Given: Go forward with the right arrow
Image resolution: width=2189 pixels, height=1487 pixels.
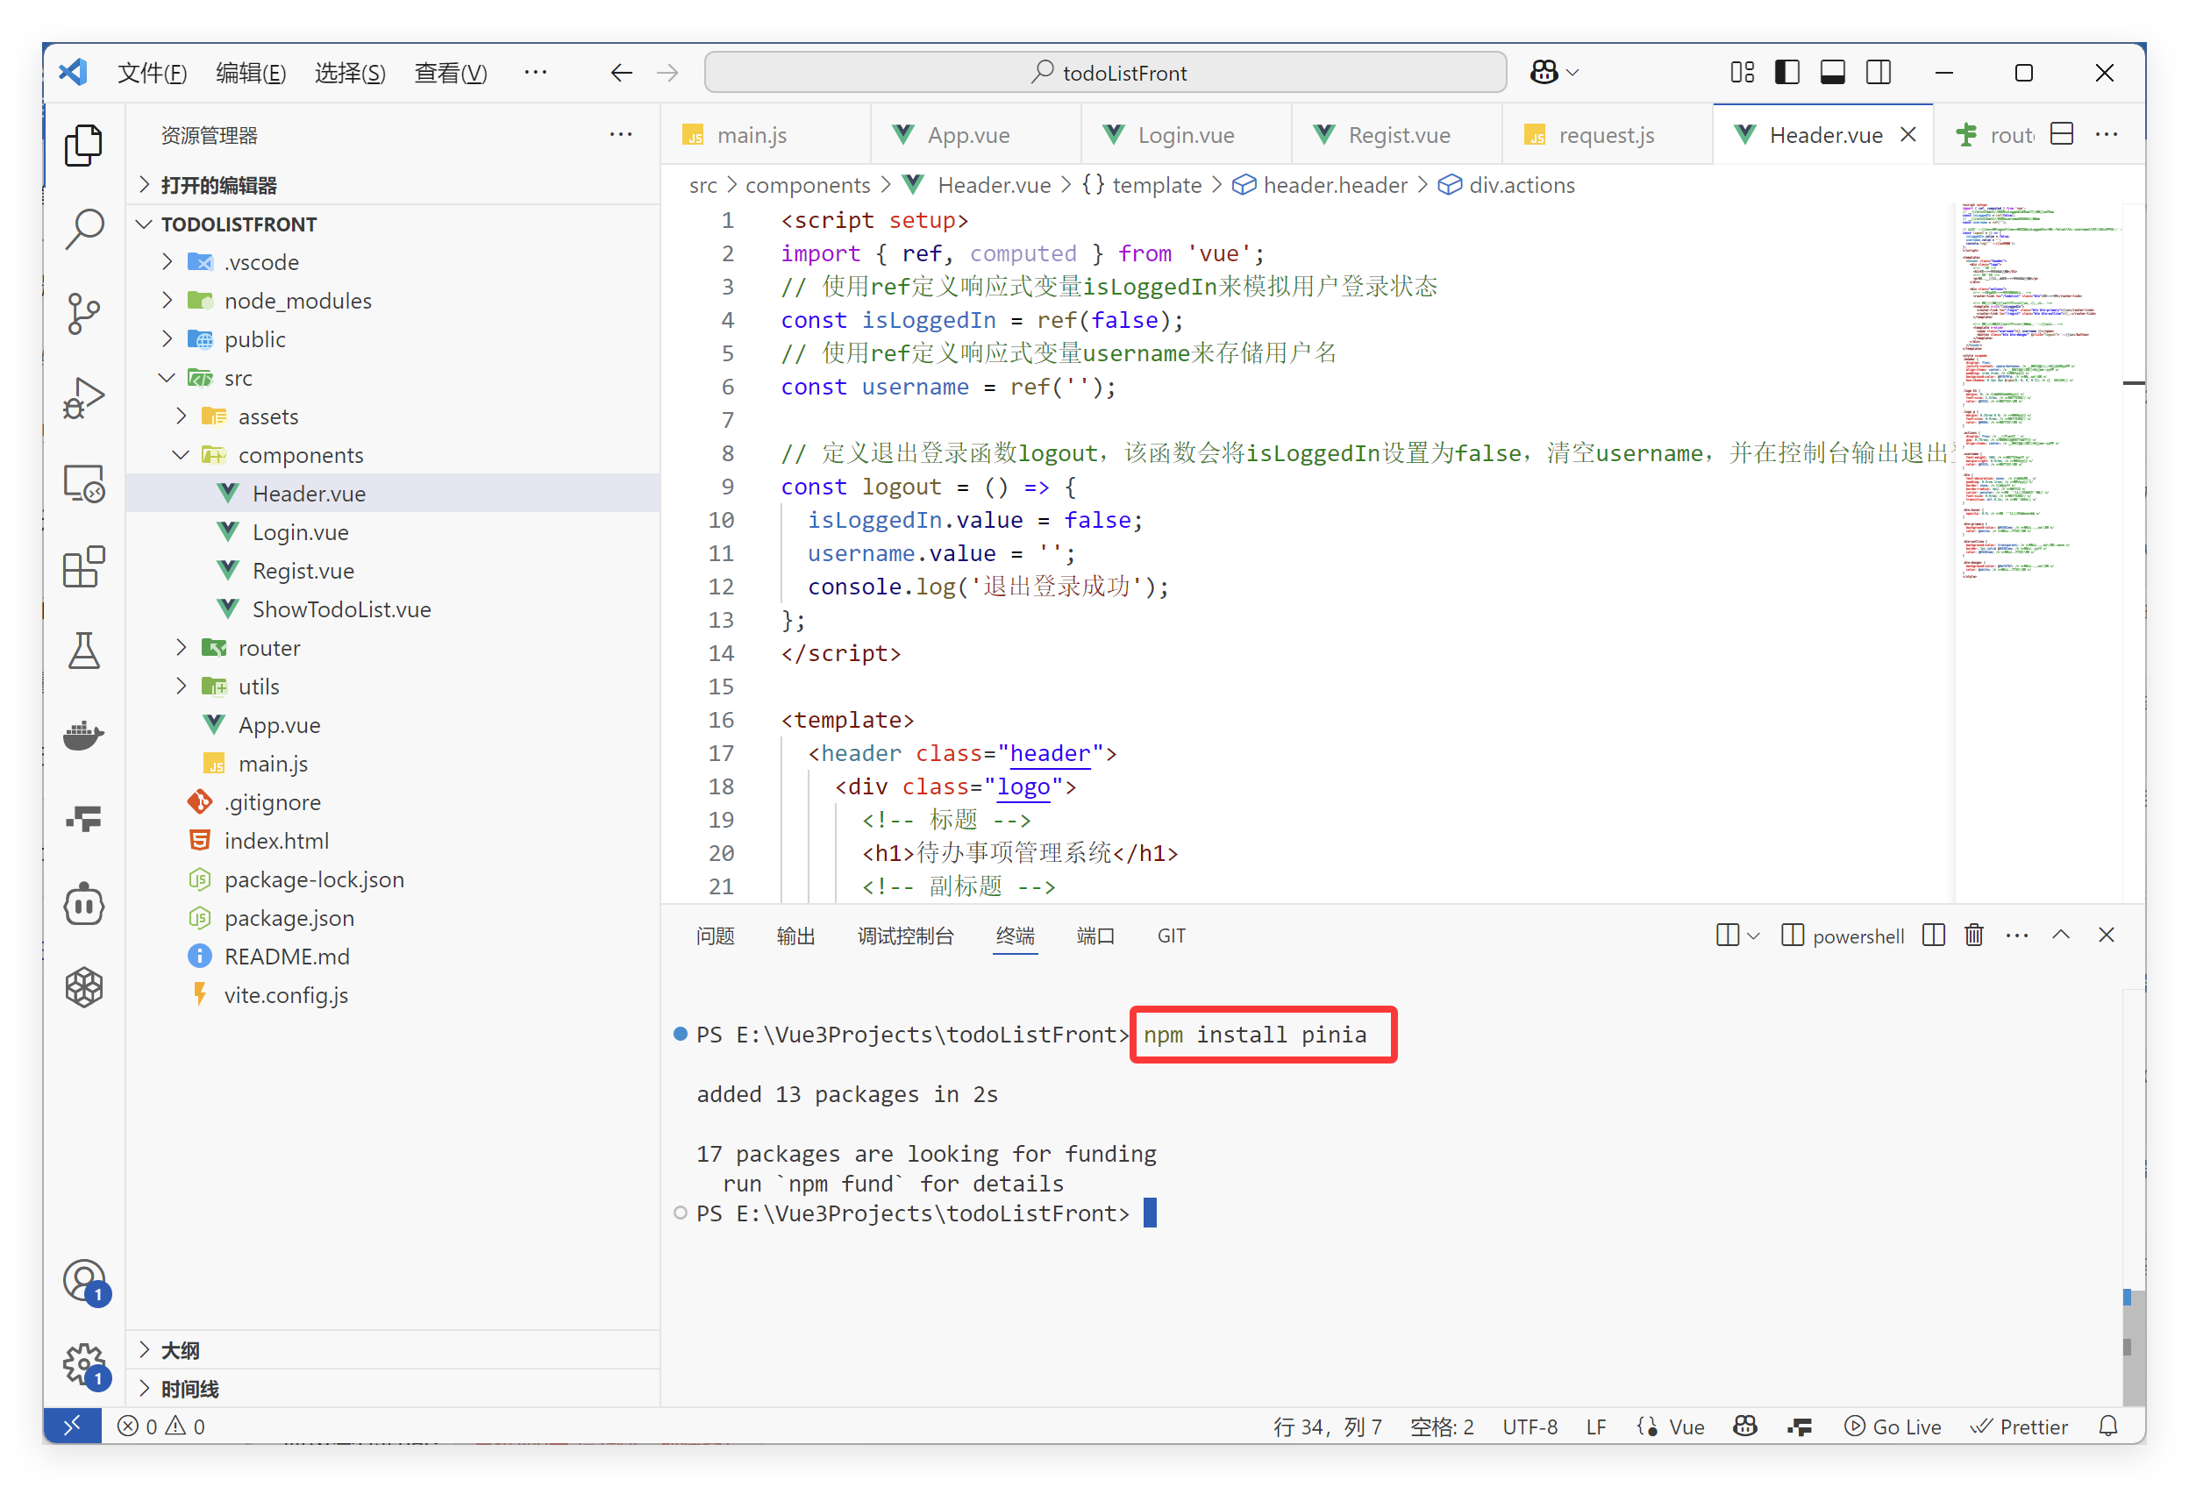Looking at the screenshot, I should click(667, 73).
